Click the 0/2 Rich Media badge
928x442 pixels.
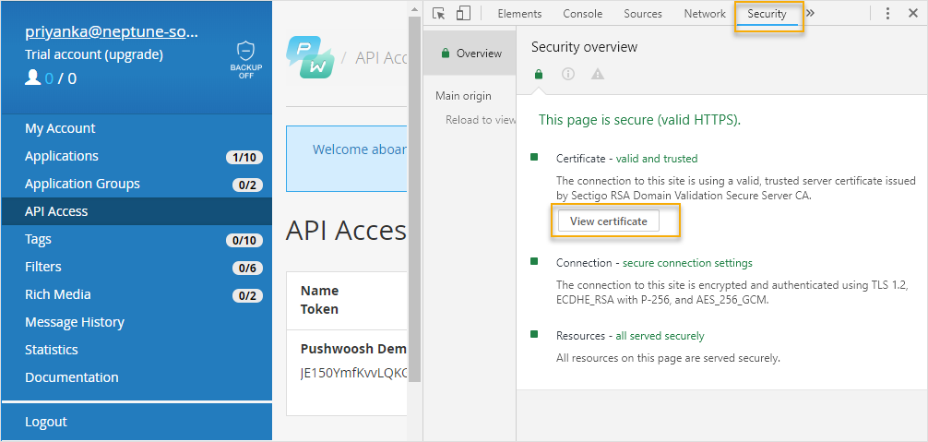pyautogui.click(x=247, y=296)
